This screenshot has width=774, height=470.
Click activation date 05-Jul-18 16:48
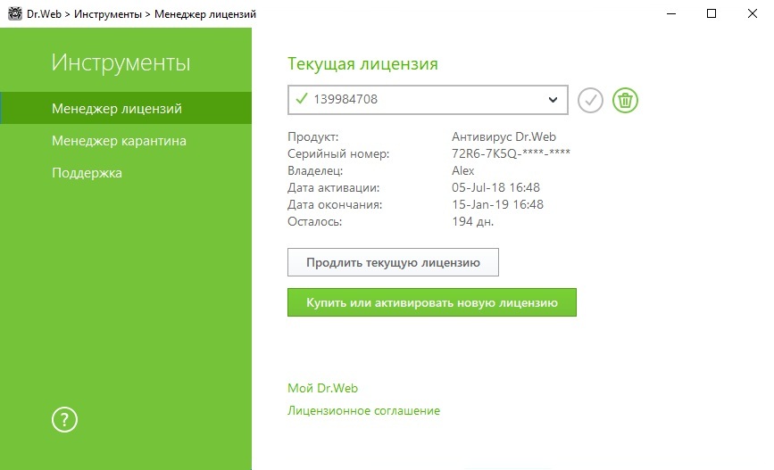coord(495,187)
